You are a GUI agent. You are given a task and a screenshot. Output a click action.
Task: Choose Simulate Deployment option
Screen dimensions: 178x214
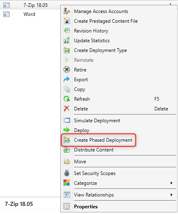tap(97, 121)
